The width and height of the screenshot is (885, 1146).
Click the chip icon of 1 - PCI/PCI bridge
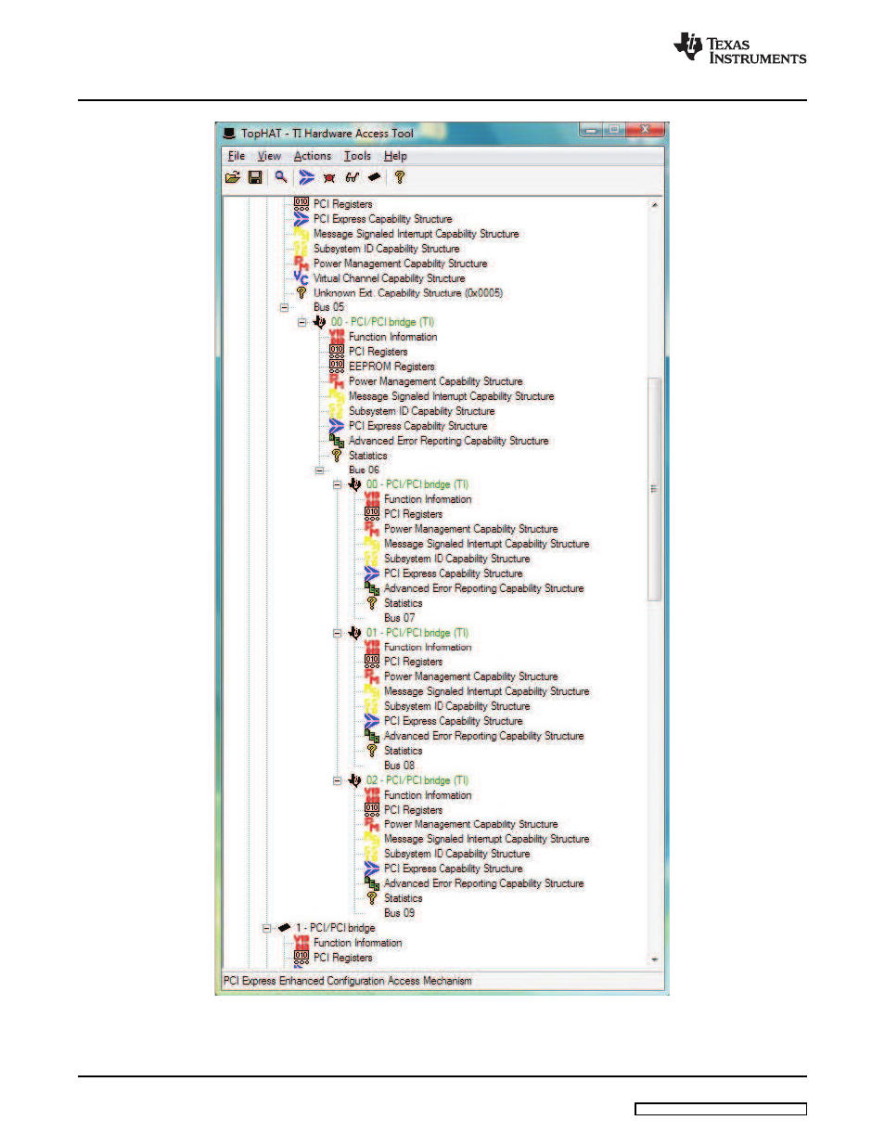click(284, 928)
